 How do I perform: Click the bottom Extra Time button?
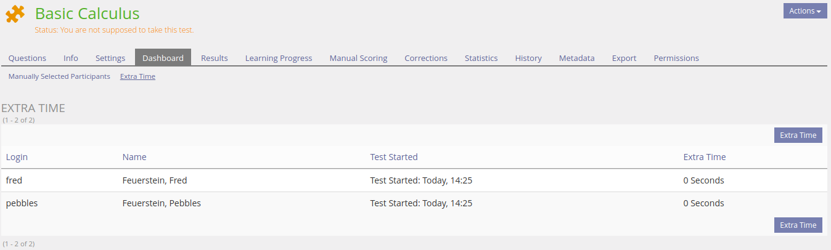pos(798,225)
